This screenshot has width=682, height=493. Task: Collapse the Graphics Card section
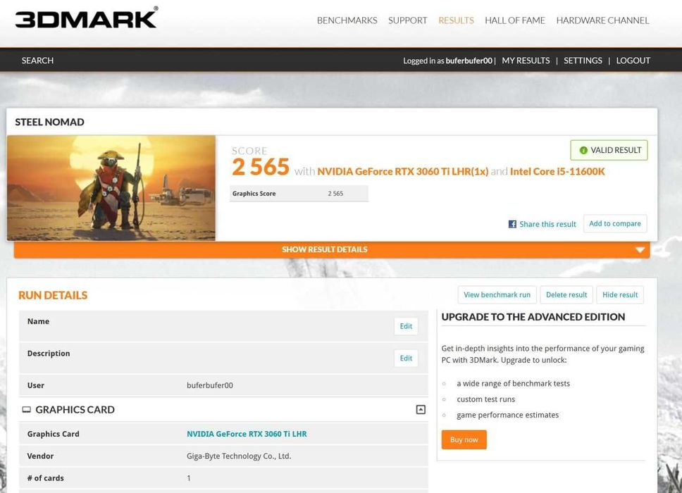[421, 409]
